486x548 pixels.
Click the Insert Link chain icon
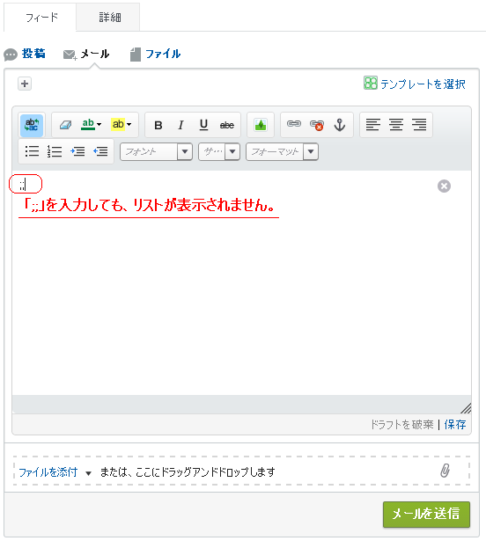pyautogui.click(x=294, y=124)
